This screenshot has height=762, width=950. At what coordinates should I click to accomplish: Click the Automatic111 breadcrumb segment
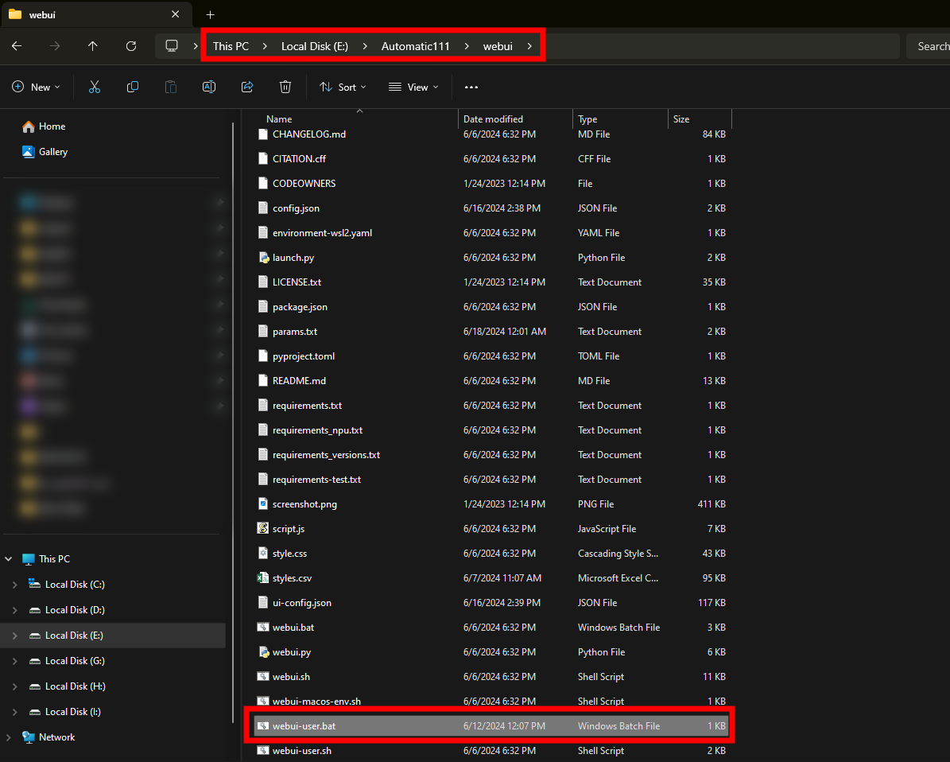415,46
